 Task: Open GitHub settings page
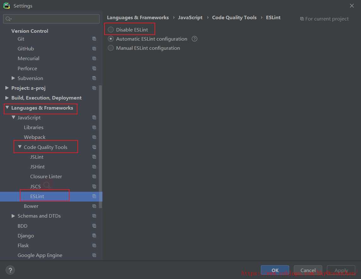click(26, 48)
